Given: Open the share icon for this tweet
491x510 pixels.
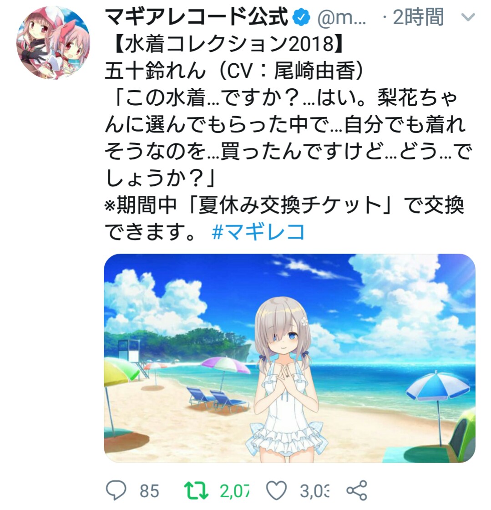Looking at the screenshot, I should pos(357,490).
